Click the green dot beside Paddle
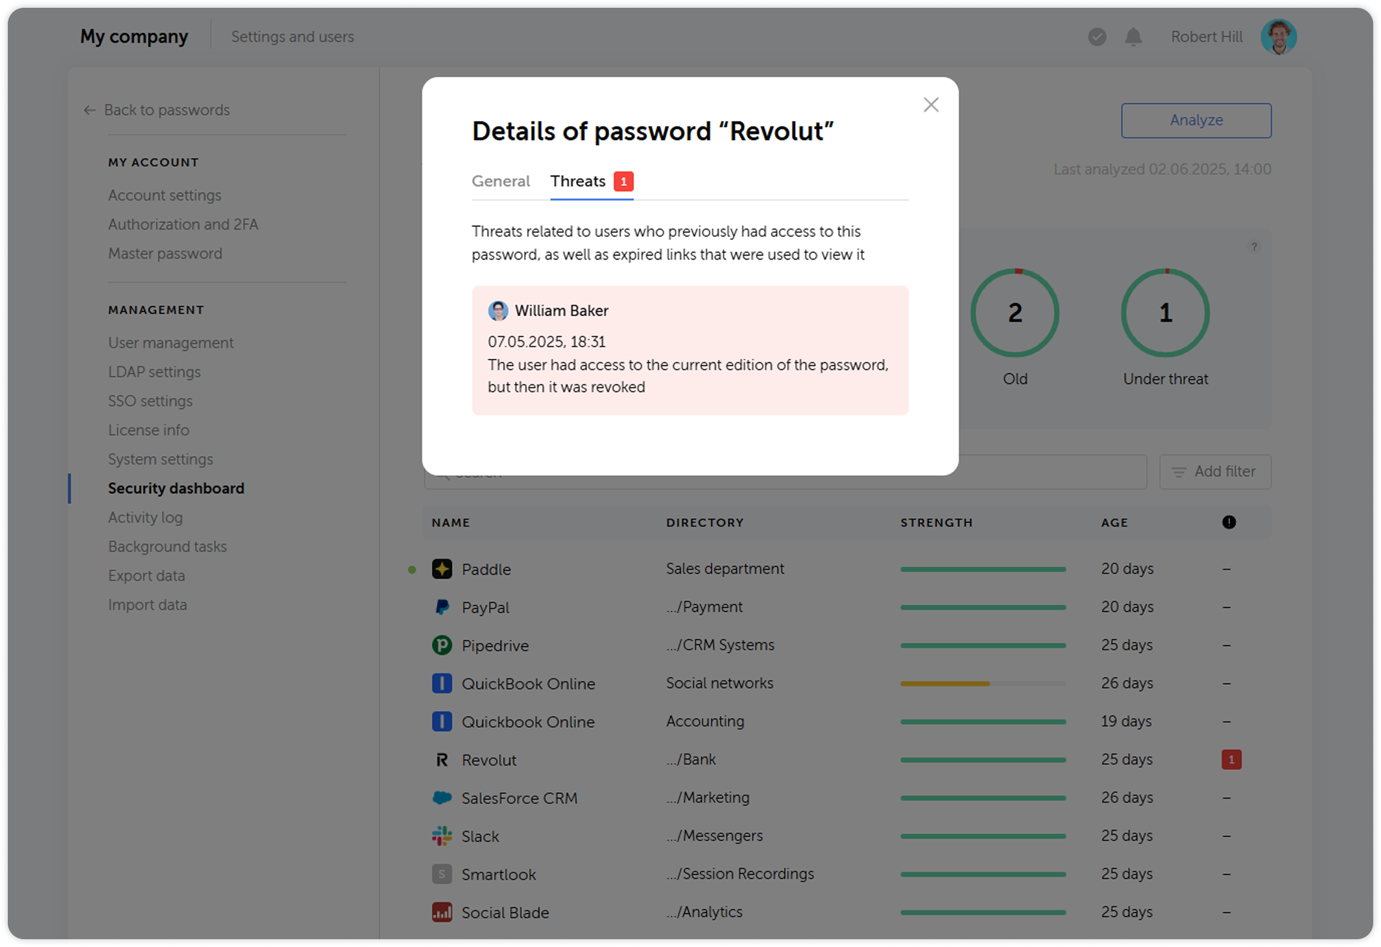Viewport: 1381px width, 947px height. (412, 570)
